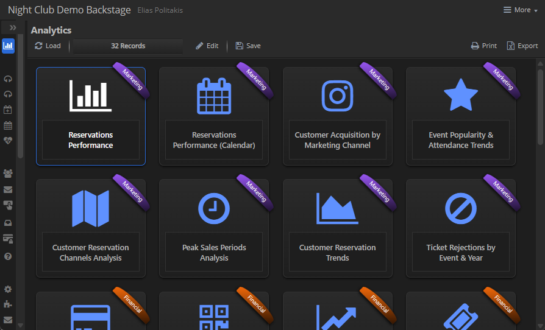Open Reservations Performance (Calendar) tile
The width and height of the screenshot is (545, 330).
(x=214, y=116)
